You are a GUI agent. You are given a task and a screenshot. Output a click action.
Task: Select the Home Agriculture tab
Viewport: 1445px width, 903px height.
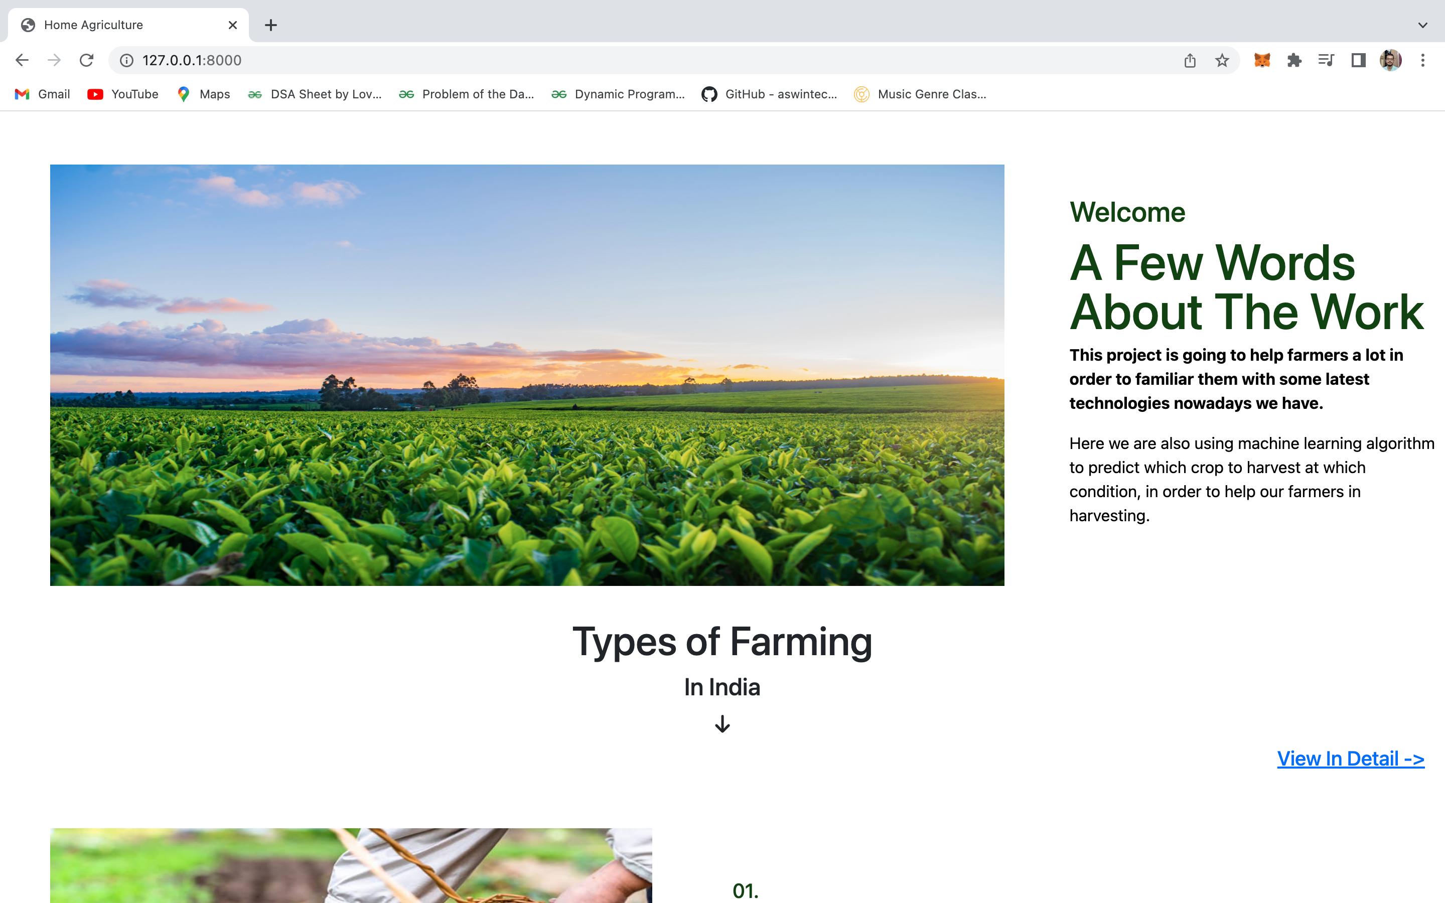[128, 25]
